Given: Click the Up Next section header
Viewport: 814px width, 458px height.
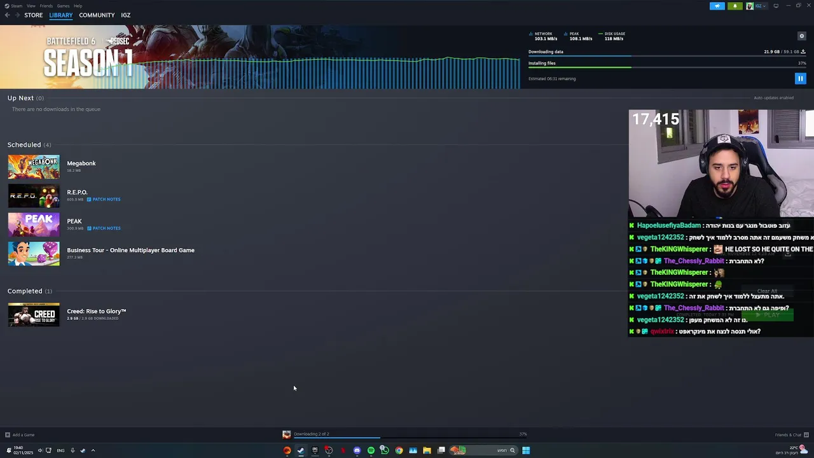Looking at the screenshot, I should [x=25, y=98].
